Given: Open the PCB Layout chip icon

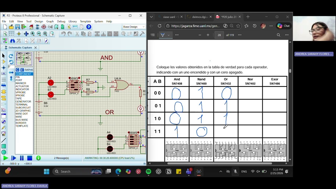Looking at the screenshot, I should [x=44, y=27].
